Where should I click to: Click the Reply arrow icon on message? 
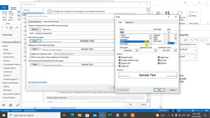click(x=192, y=40)
